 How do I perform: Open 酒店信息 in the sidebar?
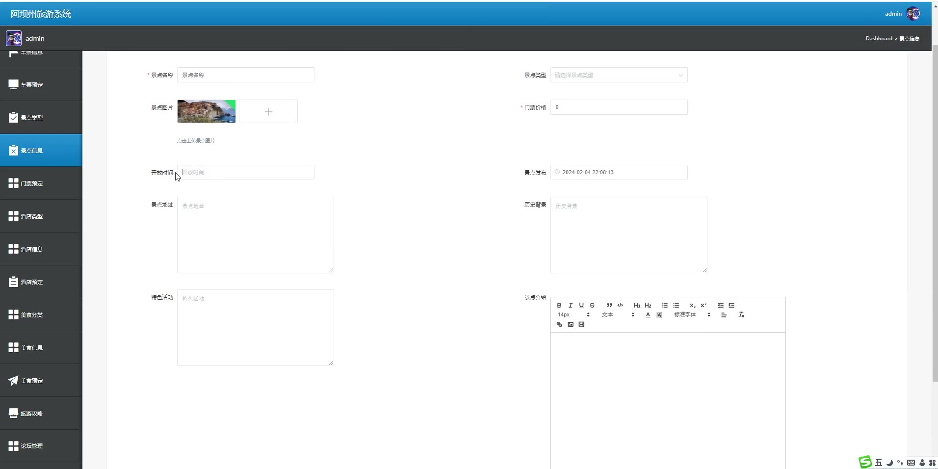pos(41,249)
